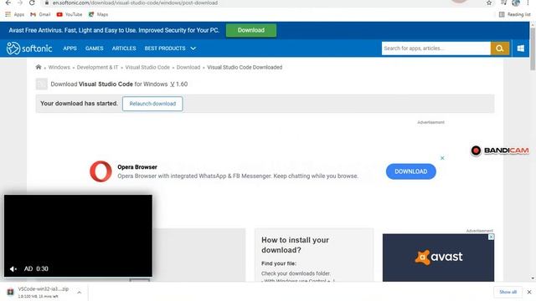Click the V 1.60 version link

(178, 84)
